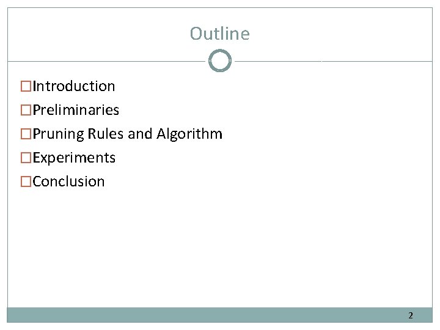Click the square bullet before Introduction

point(26,86)
